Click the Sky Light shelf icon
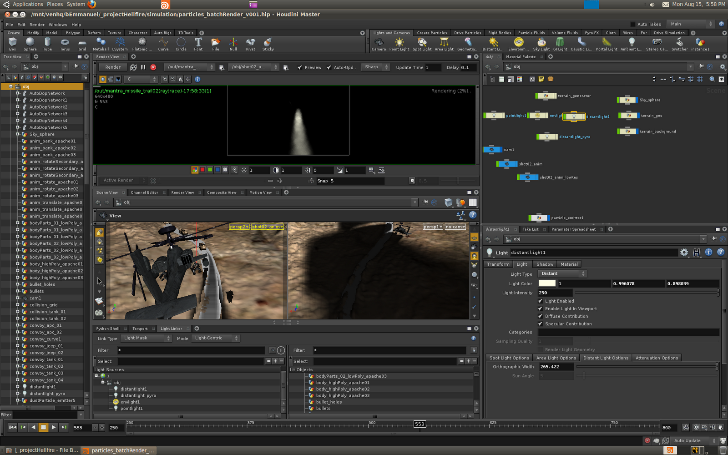The height and width of the screenshot is (455, 728). (541, 43)
